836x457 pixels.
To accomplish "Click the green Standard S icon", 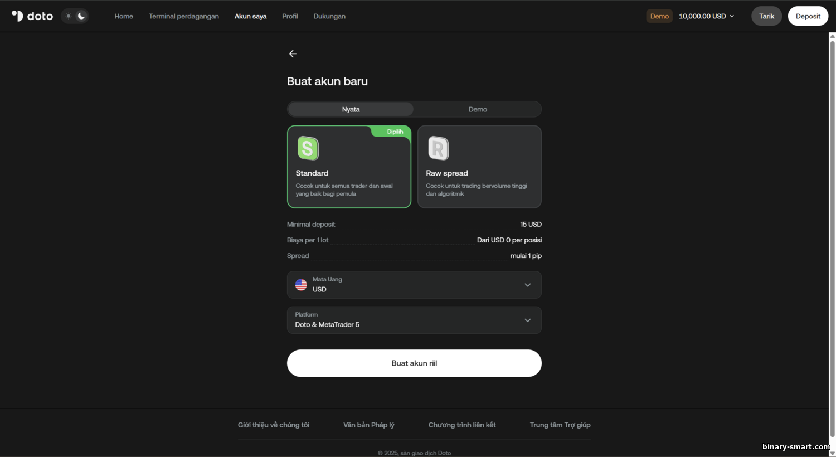I will point(308,148).
